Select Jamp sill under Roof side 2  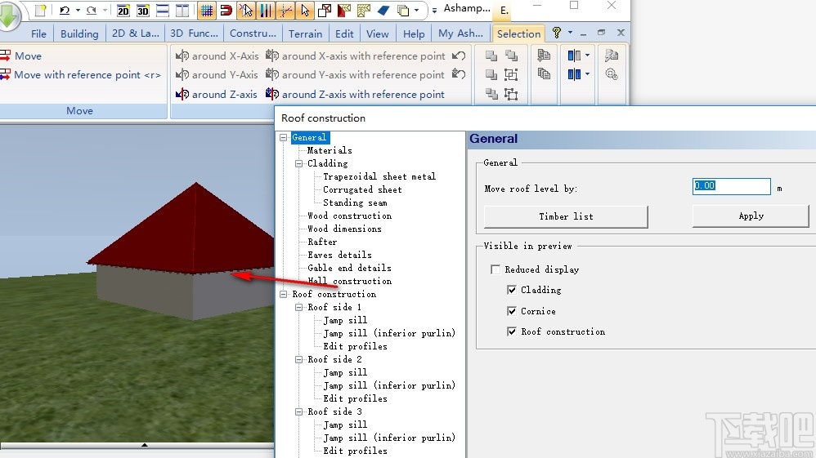345,372
